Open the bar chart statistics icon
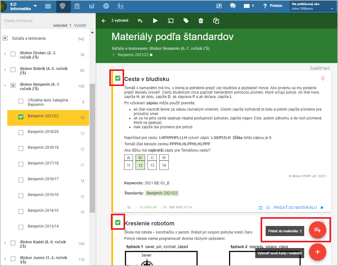The image size is (338, 266). pos(92,6)
